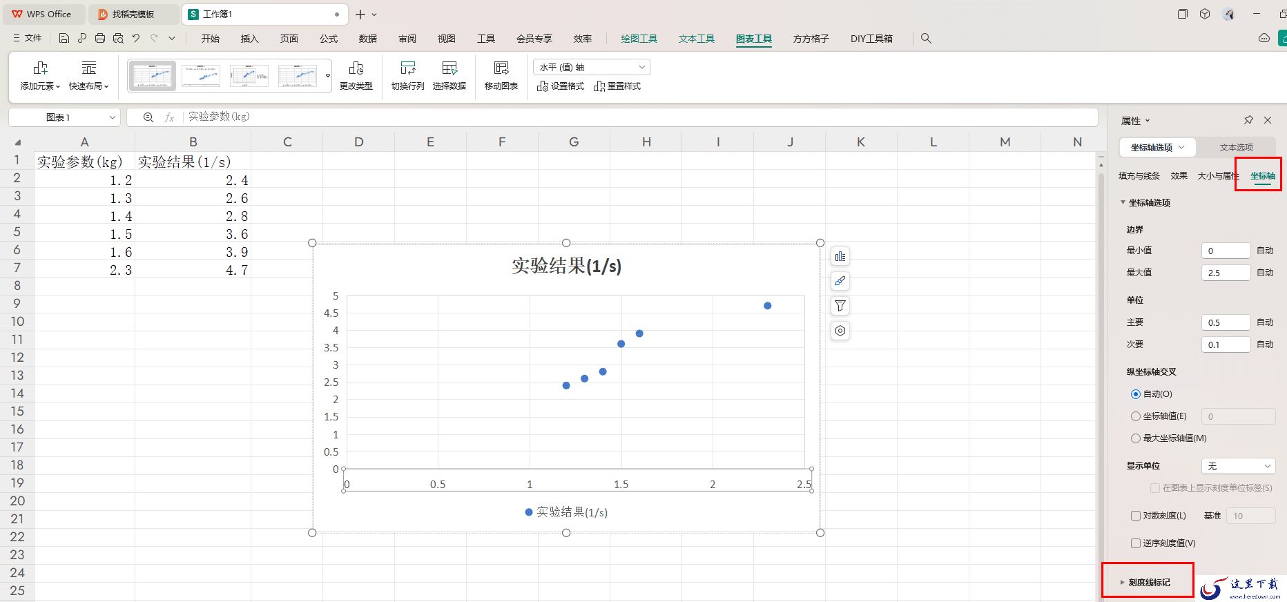
Task: Undo the last action
Action: [x=136, y=38]
